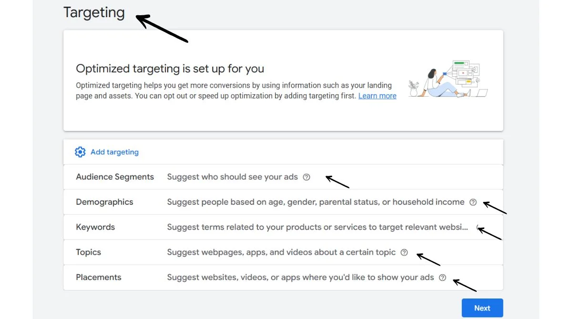Image resolution: width=572 pixels, height=319 pixels.
Task: Click the Add targeting link text
Action: (114, 152)
